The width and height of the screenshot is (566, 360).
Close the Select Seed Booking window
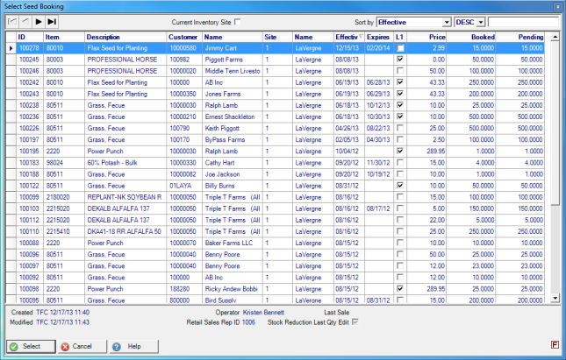coord(556,5)
